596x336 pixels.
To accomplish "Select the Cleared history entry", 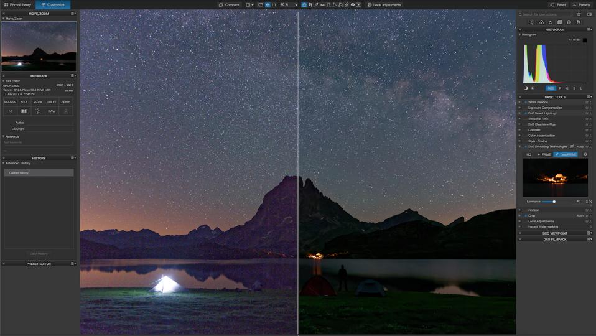I will tap(39, 172).
